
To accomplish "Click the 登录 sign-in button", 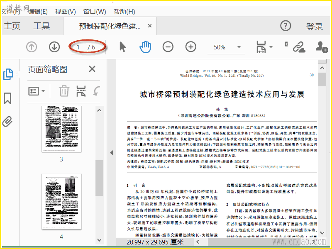I will (x=315, y=27).
